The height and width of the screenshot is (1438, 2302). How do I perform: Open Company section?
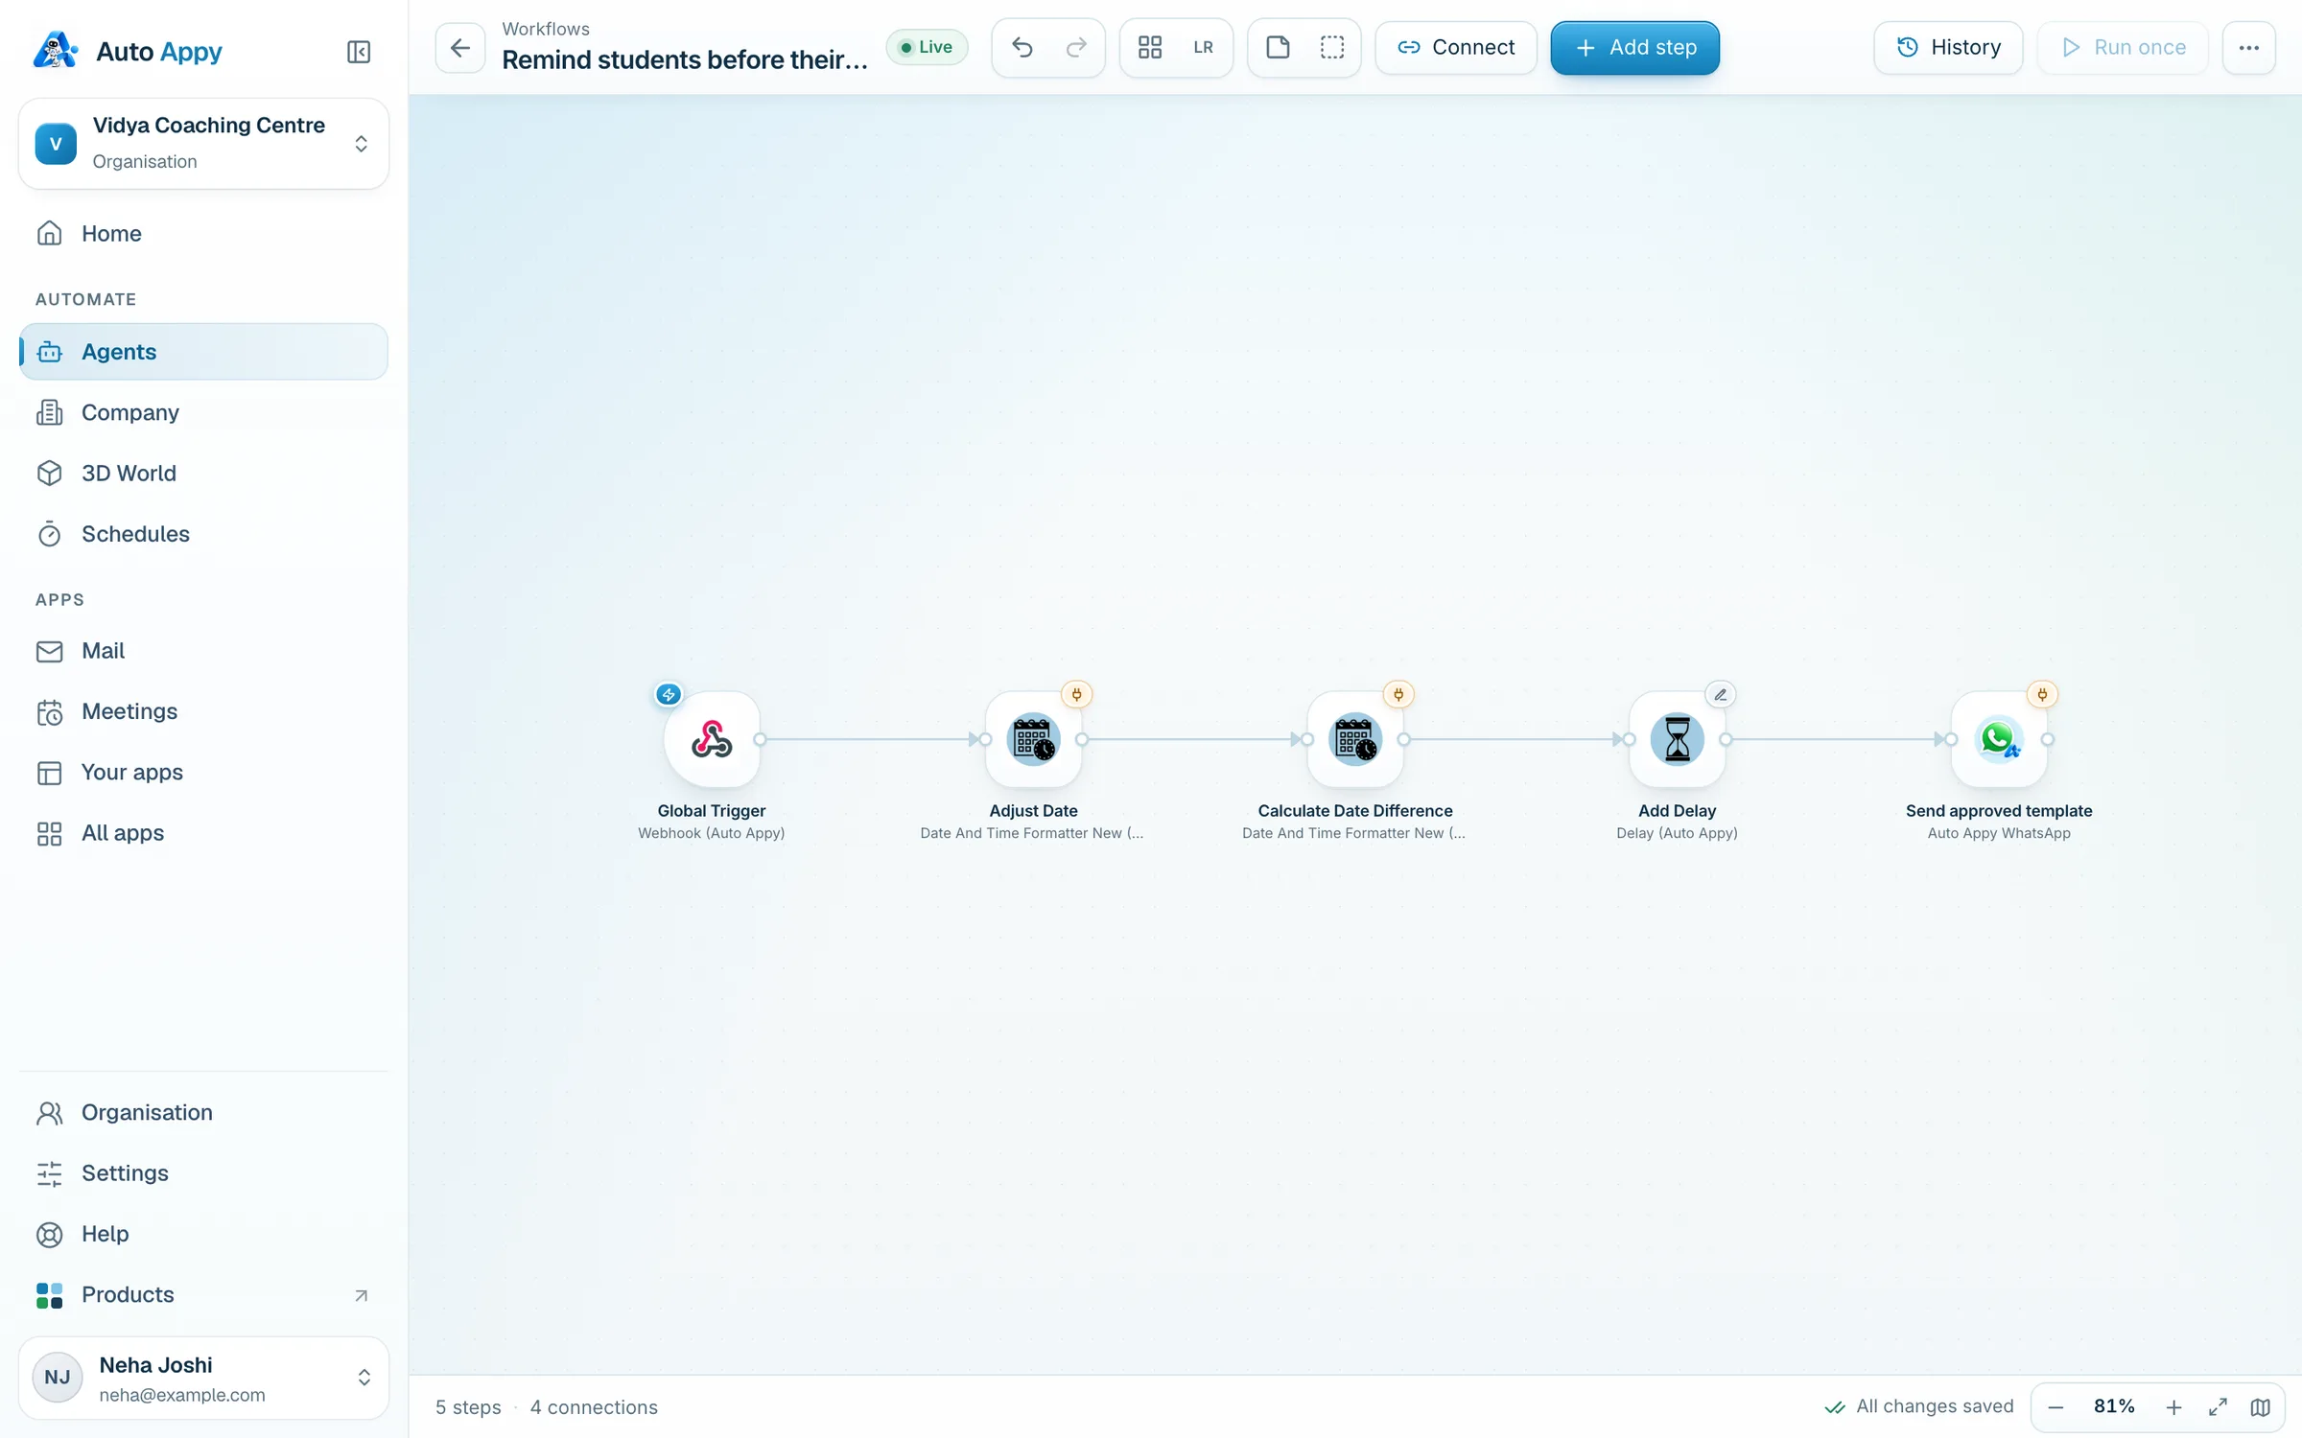pyautogui.click(x=203, y=412)
